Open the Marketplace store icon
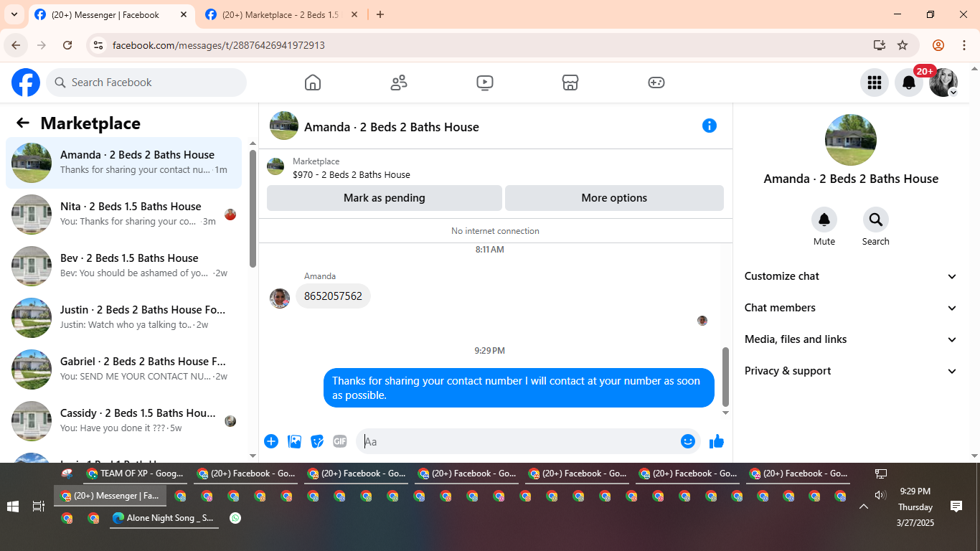 coord(570,83)
